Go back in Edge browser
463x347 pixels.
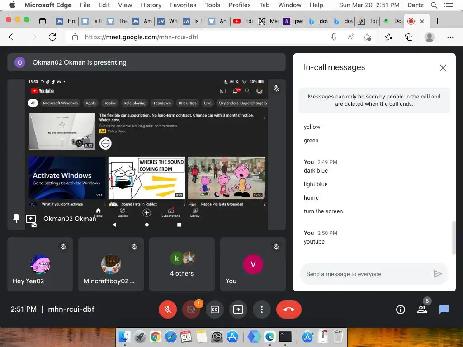pos(13,37)
